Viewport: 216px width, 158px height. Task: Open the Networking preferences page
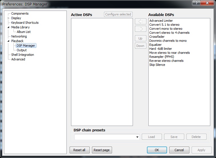19,36
